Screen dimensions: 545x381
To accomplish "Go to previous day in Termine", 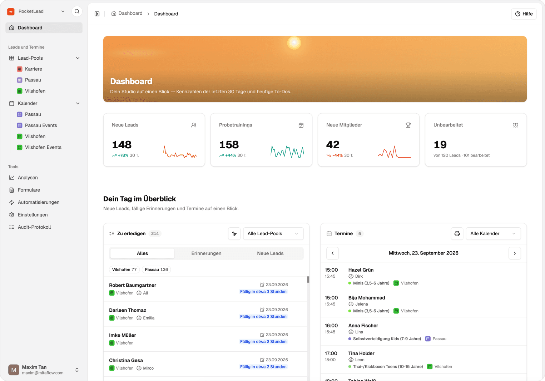I will point(333,253).
